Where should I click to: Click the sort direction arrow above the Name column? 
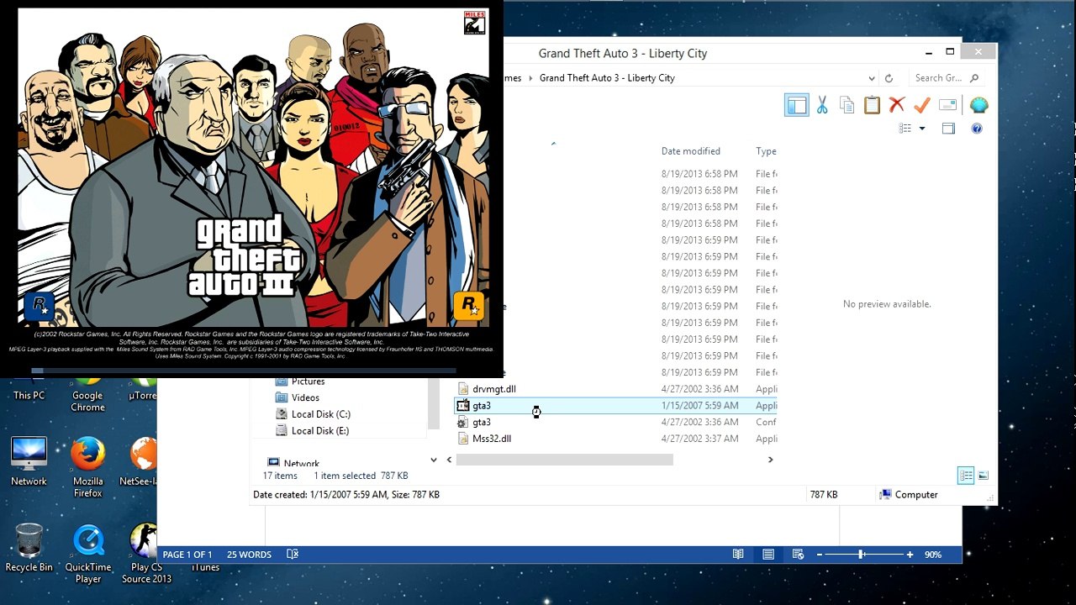click(553, 144)
